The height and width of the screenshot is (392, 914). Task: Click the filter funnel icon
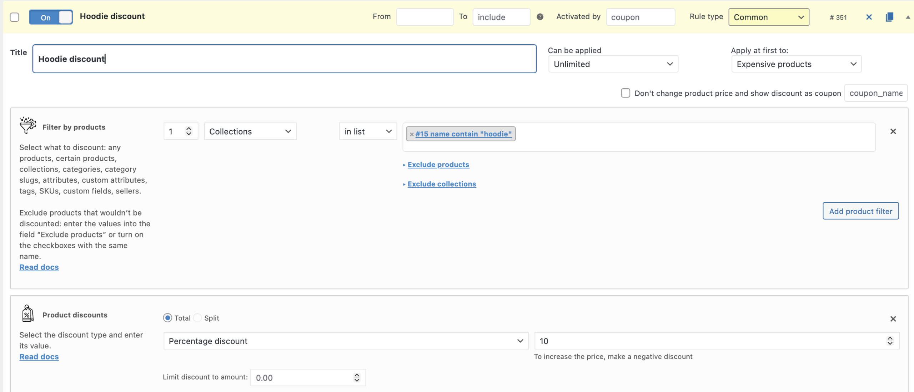pyautogui.click(x=27, y=125)
